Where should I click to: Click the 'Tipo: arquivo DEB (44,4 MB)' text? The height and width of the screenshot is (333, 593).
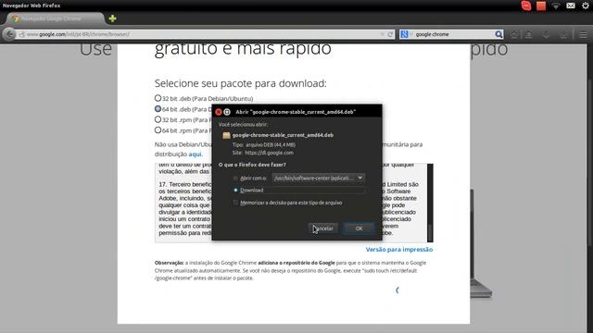tap(264, 145)
